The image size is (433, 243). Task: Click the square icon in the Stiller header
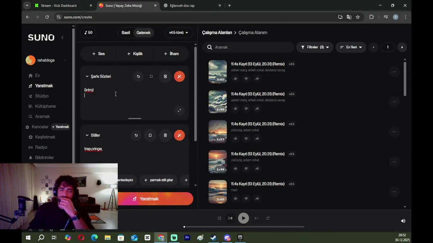pos(150,135)
